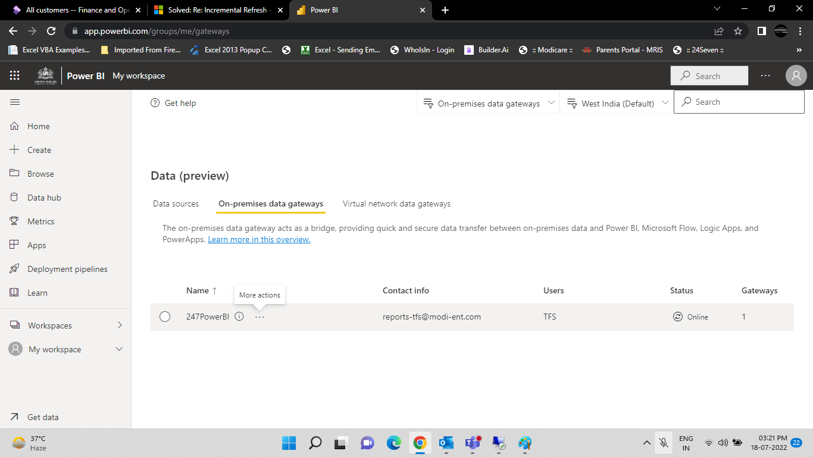This screenshot has width=813, height=457.
Task: Click the Get help button
Action: [x=173, y=103]
